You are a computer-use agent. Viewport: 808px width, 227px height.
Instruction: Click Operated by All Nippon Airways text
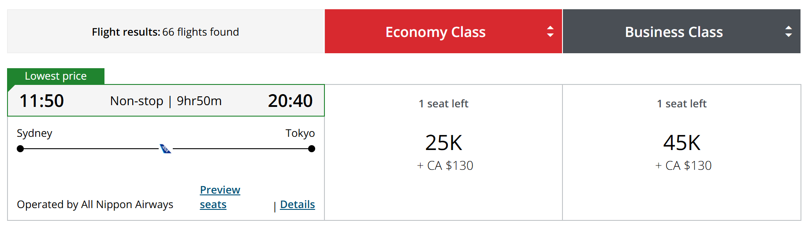coord(95,205)
